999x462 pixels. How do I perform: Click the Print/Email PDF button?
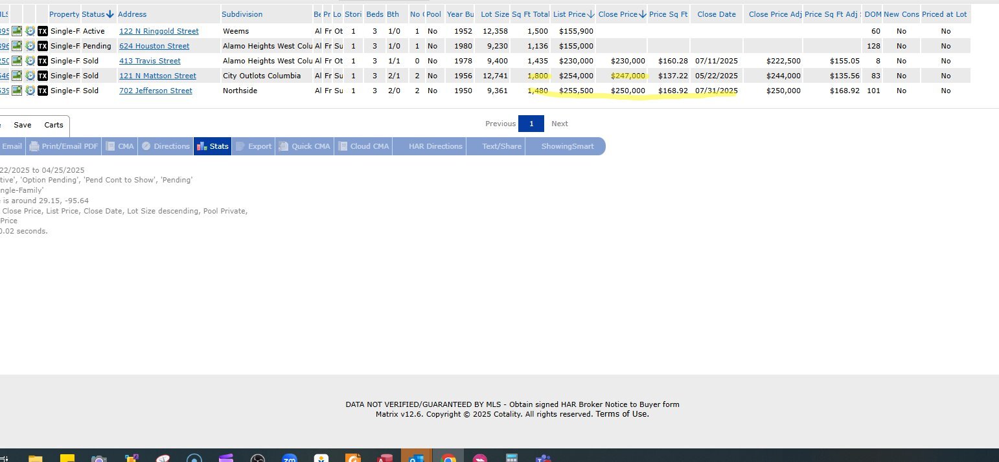pos(63,146)
